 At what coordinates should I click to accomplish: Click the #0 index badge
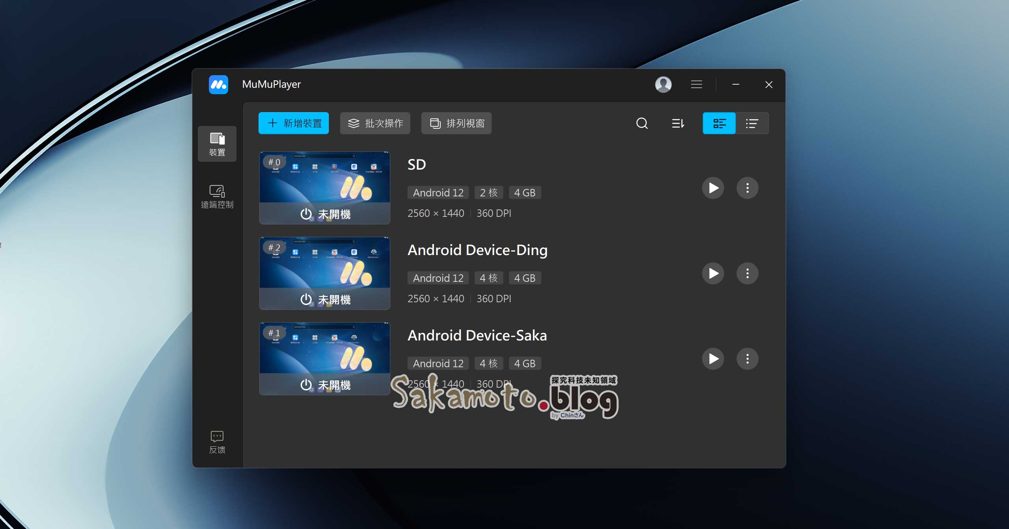pos(274,162)
